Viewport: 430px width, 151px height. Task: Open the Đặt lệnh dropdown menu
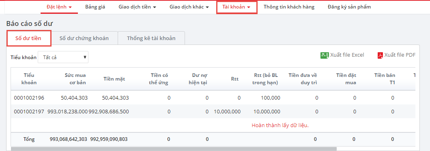(59, 7)
